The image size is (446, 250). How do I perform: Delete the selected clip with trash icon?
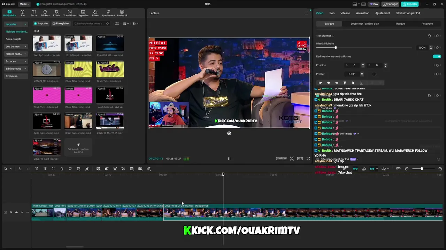click(62, 169)
